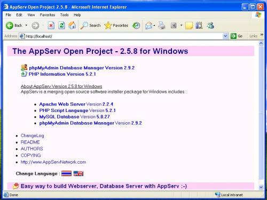Click the History icon in the toolbar

(x=136, y=26)
